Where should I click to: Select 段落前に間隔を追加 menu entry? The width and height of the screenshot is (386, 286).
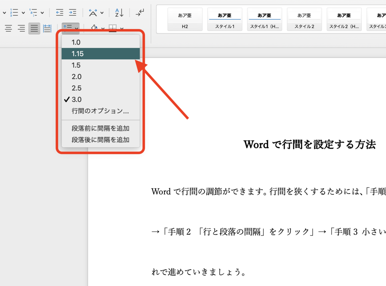tap(100, 128)
